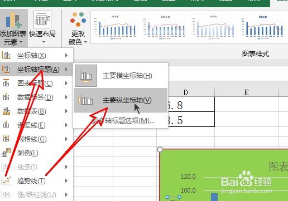This screenshot has height=201, width=288.
Task: Select column D header
Action: point(185,92)
